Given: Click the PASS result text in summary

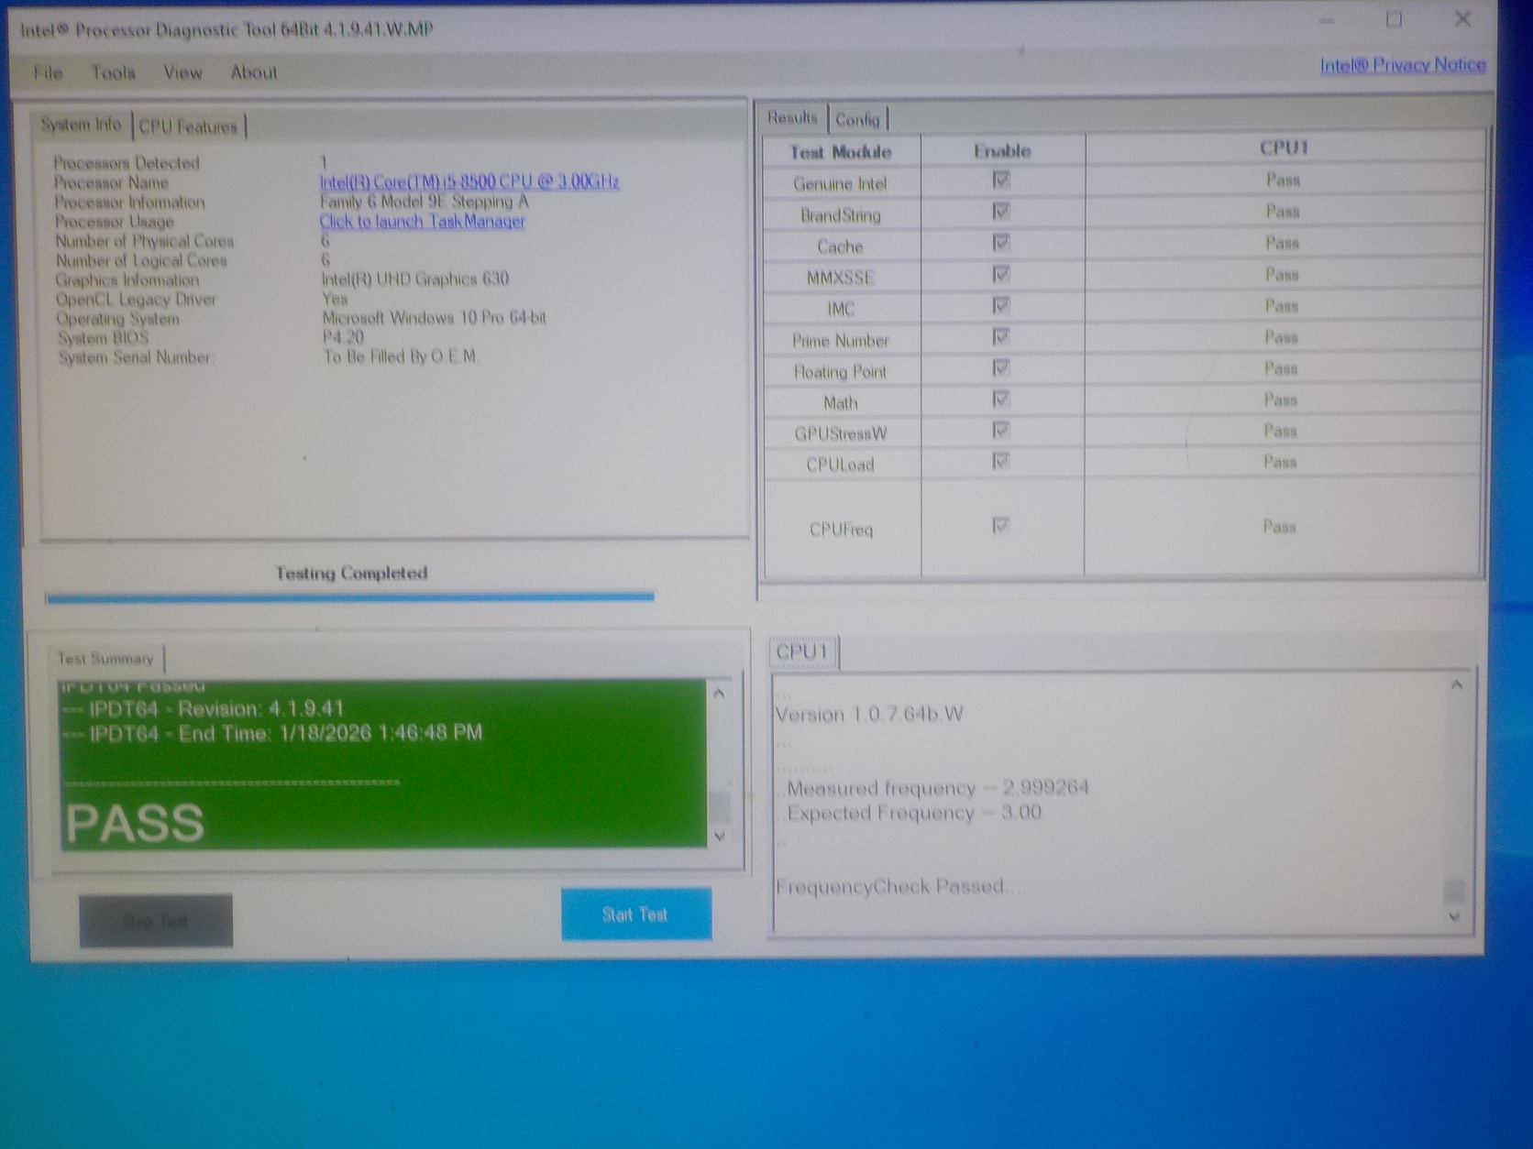Looking at the screenshot, I should [135, 822].
